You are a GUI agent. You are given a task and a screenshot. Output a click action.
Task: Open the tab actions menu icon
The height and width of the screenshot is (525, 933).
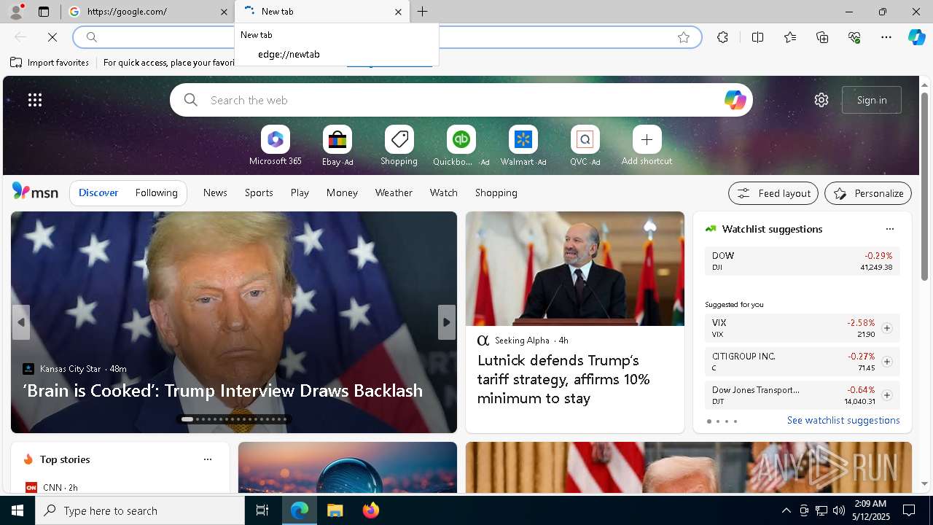click(x=44, y=12)
